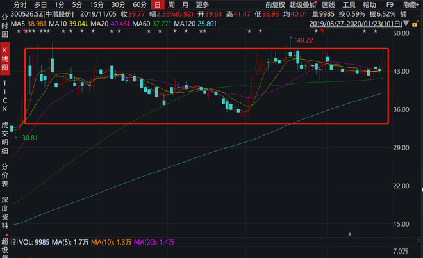Image resolution: width=423 pixels, height=258 pixels.
Task: Click the 振6.52% amplitude value
Action: pyautogui.click(x=382, y=14)
